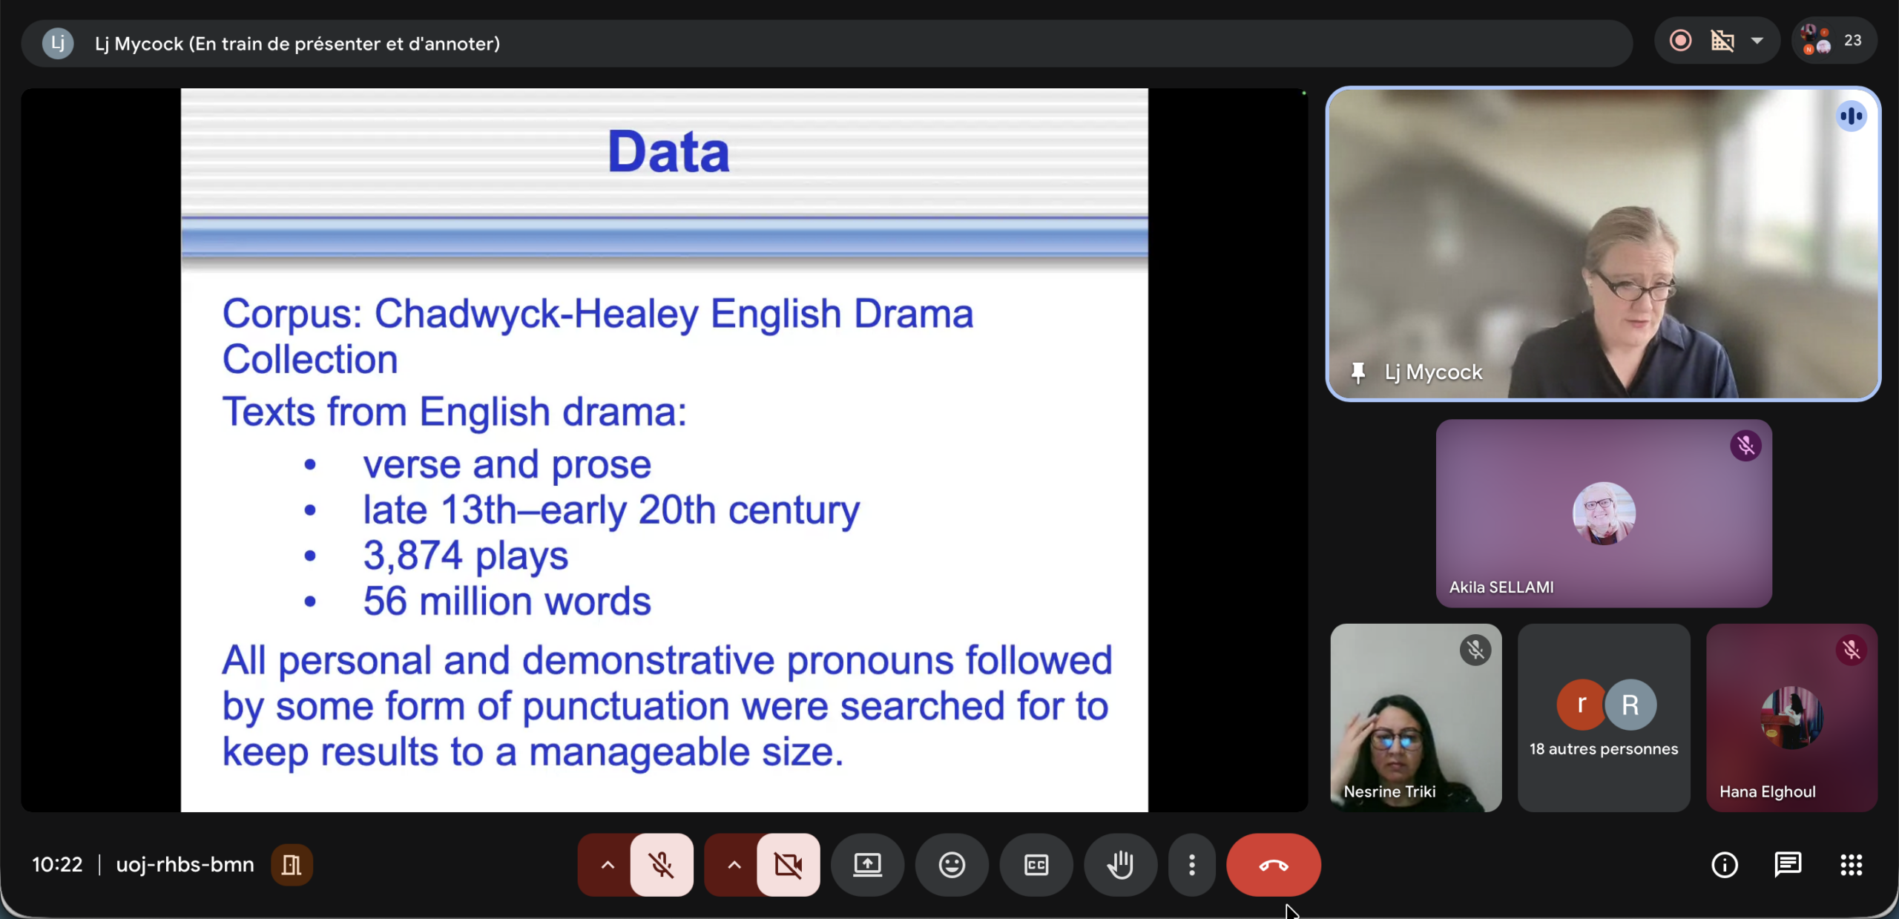Open the meeting details info icon
The height and width of the screenshot is (919, 1899).
[1724, 865]
